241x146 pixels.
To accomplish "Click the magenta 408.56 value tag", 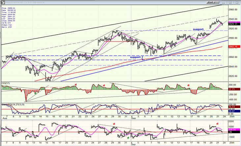I will tap(234, 130).
